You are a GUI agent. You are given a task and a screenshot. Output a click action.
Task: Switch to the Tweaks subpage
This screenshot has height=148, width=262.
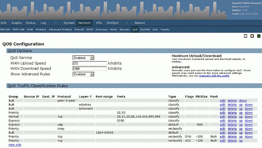pos(165,29)
